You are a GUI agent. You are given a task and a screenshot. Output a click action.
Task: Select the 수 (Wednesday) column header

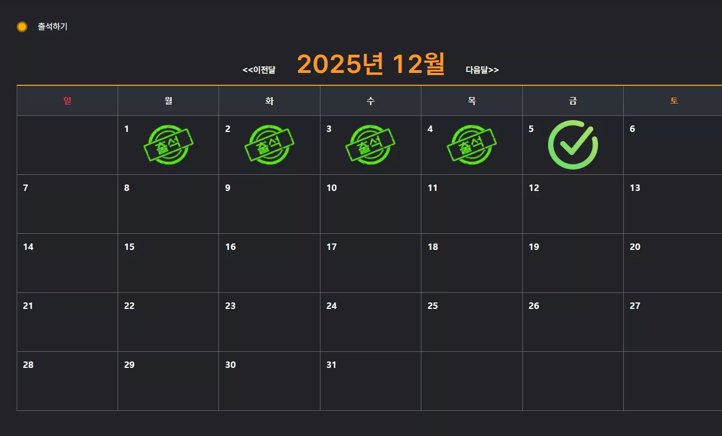370,101
